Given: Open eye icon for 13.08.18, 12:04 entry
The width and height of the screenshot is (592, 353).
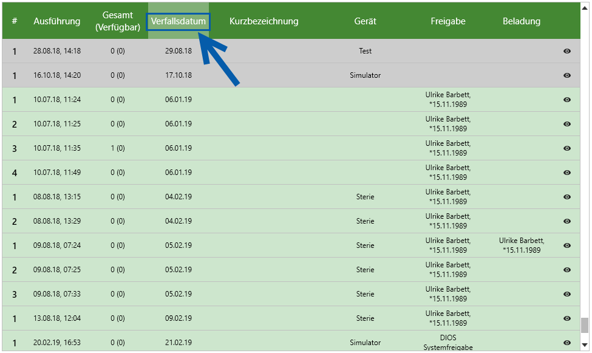Looking at the screenshot, I should point(566,318).
